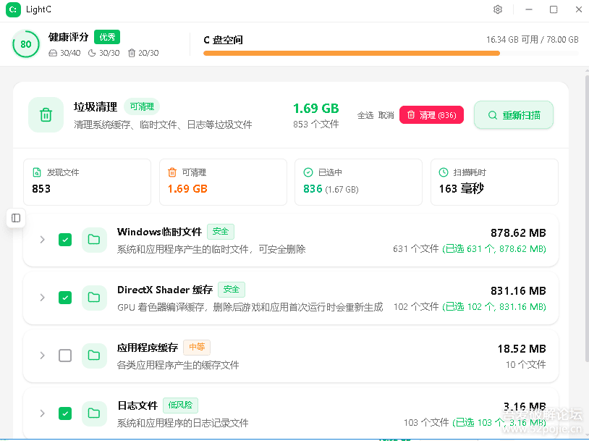This screenshot has height=441, width=589.
Task: Click the 低风险 tag on 日志文件
Action: (180, 405)
